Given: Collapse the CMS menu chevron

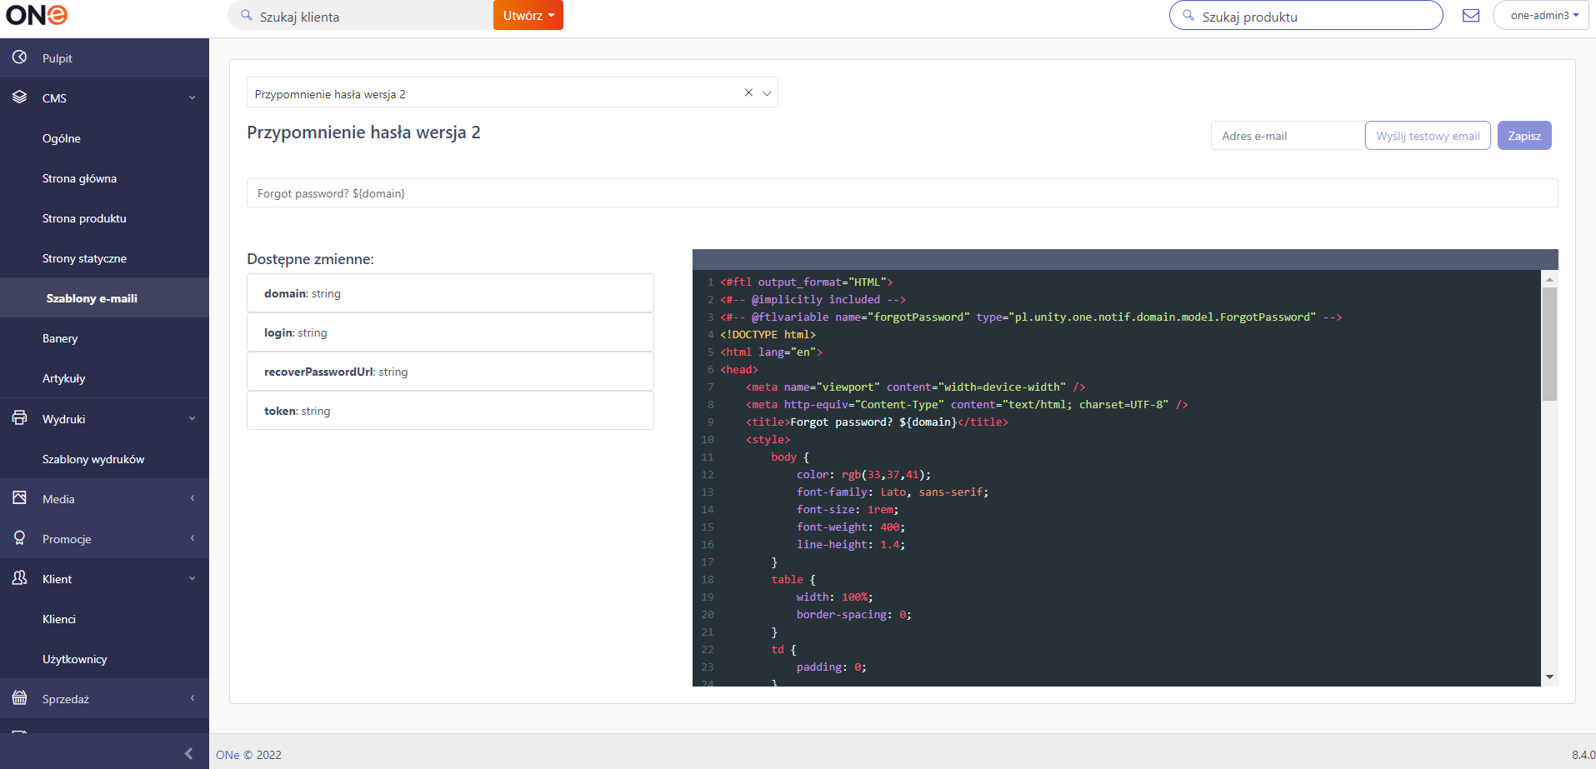Looking at the screenshot, I should click(x=193, y=97).
